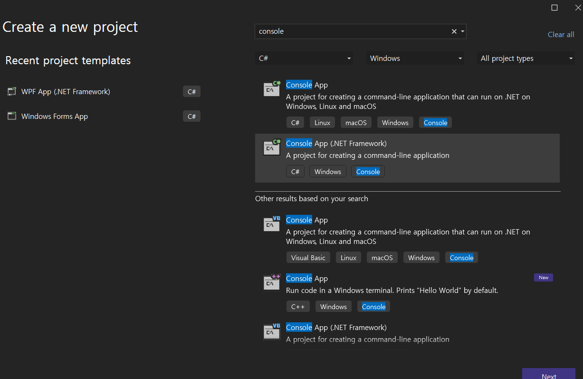Click the Create a new project heading
The width and height of the screenshot is (583, 379).
[70, 27]
